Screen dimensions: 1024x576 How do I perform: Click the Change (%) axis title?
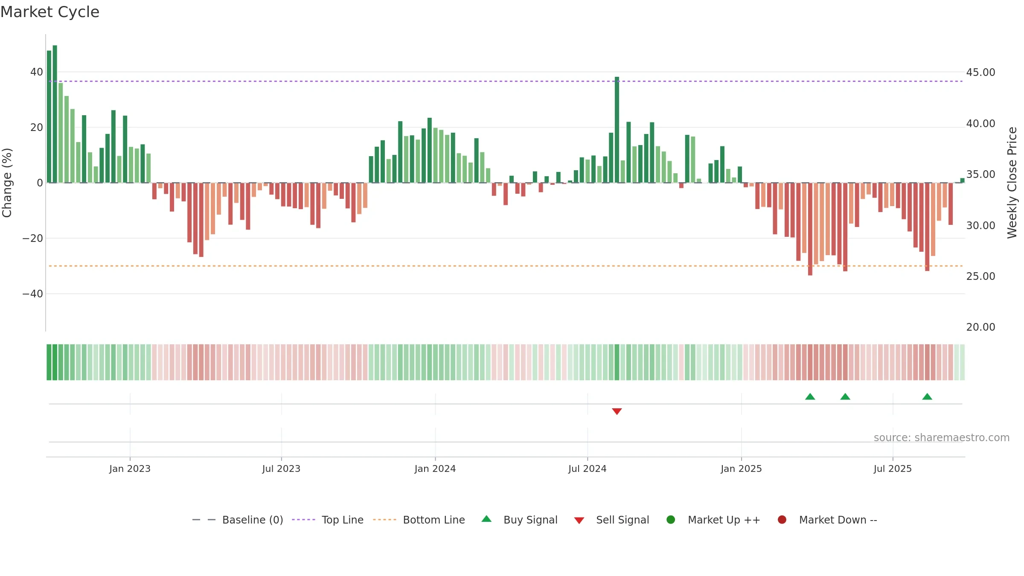coord(7,183)
